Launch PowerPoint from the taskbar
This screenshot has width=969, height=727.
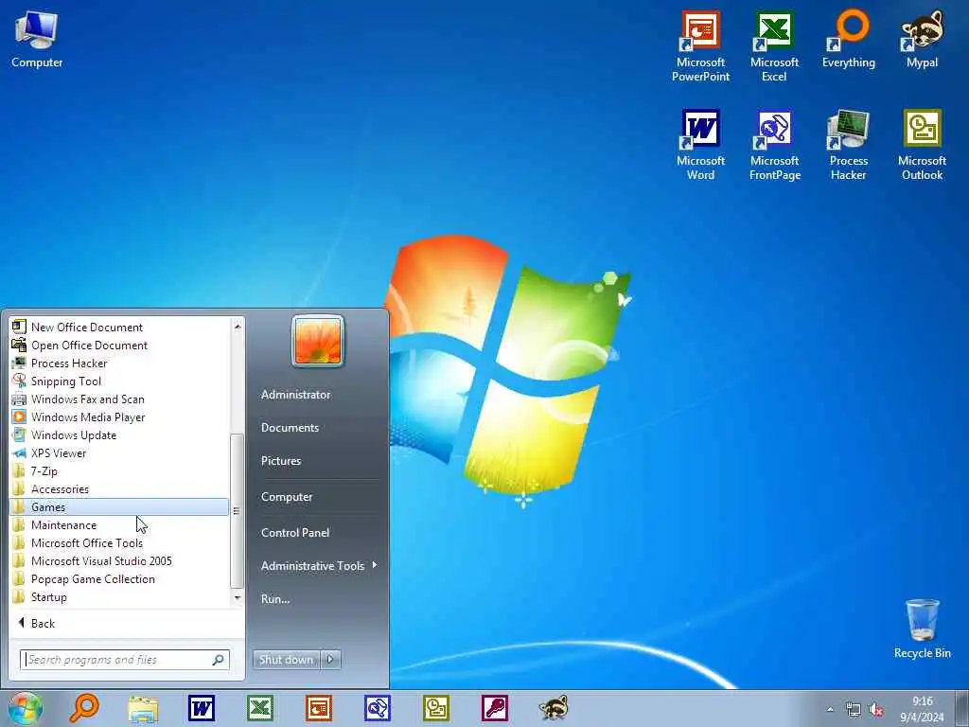[319, 708]
